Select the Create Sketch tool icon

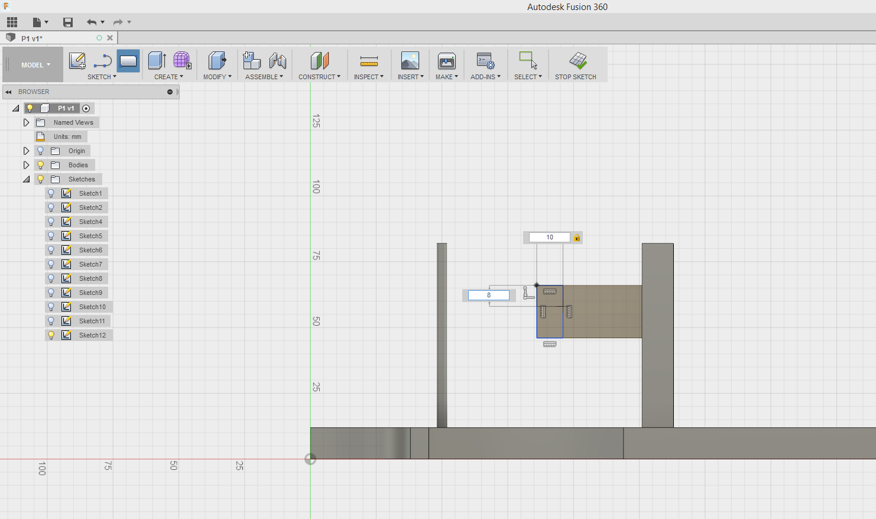(x=77, y=60)
